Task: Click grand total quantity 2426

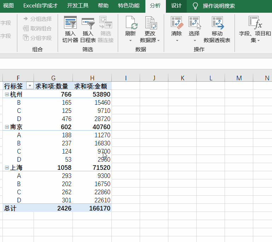Action: [x=53, y=208]
